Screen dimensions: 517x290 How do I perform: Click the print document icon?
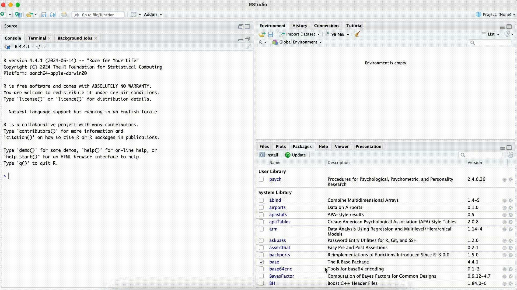64,15
